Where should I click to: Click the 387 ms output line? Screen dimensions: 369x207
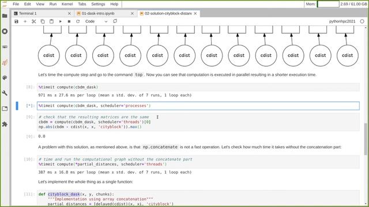click(115, 172)
